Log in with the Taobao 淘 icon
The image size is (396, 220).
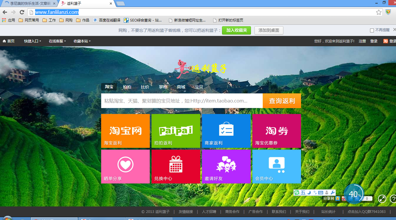(385, 41)
